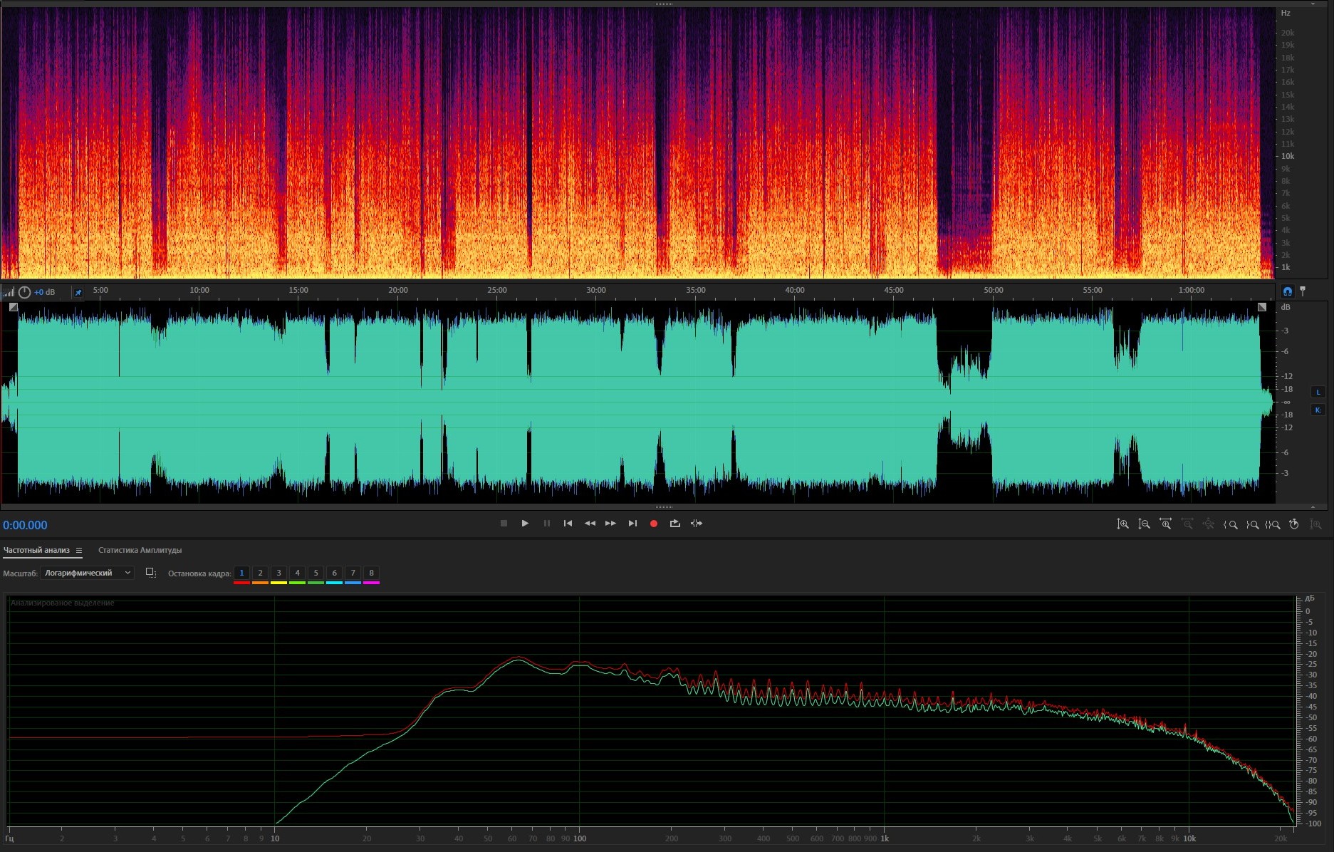Click the zoom to selection icon
The image size is (1334, 852).
1273,524
